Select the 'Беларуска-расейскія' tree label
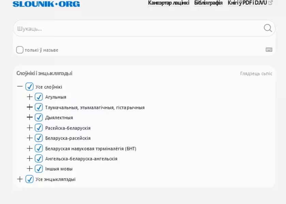The height and width of the screenshot is (204, 286). (68, 138)
